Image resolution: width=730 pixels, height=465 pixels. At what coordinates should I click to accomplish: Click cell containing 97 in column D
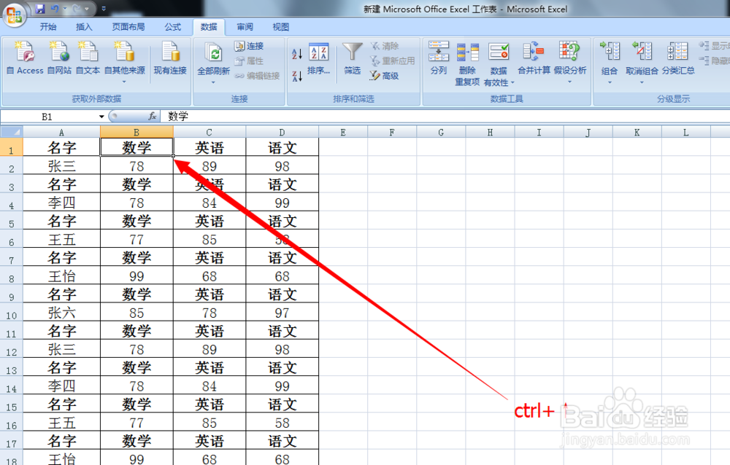(282, 313)
